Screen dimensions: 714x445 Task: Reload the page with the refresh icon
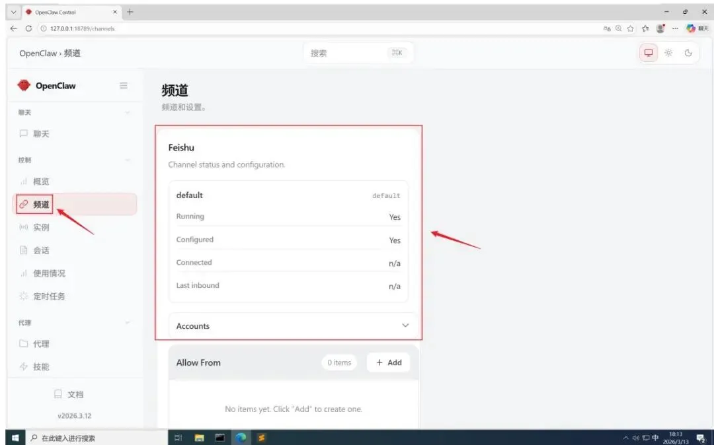tap(28, 28)
